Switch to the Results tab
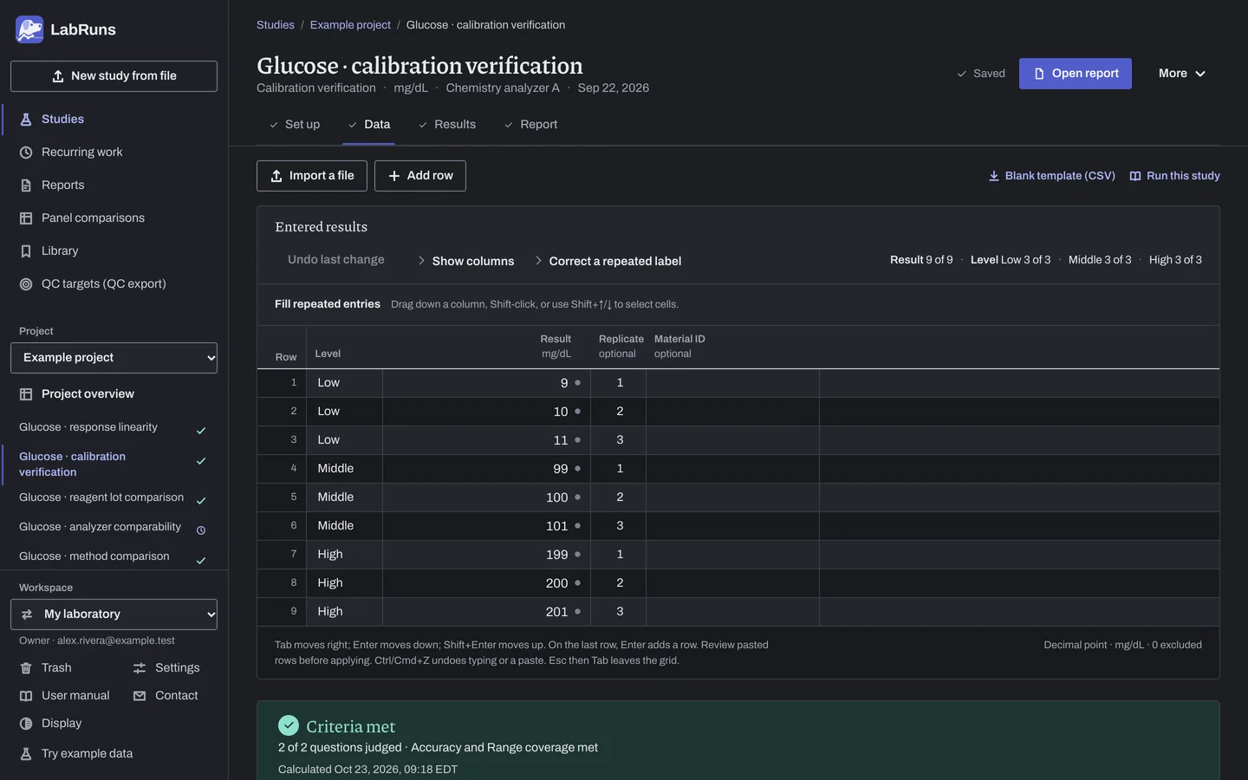Image resolution: width=1248 pixels, height=780 pixels. (x=447, y=125)
